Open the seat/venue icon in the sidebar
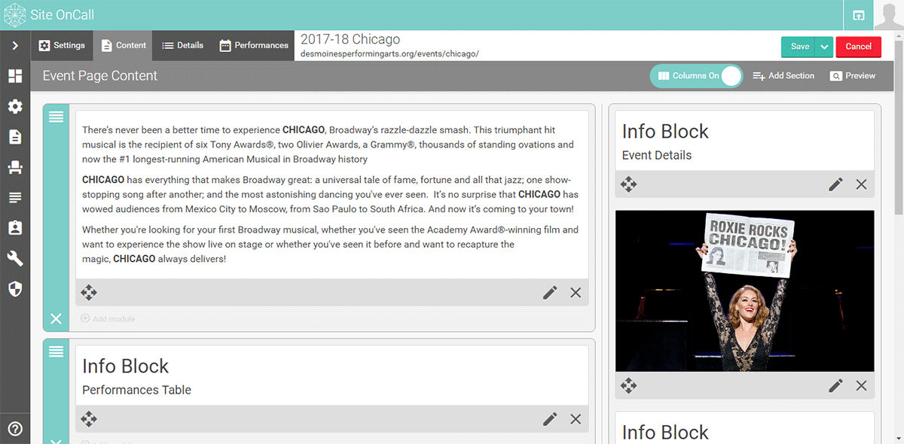 point(15,167)
